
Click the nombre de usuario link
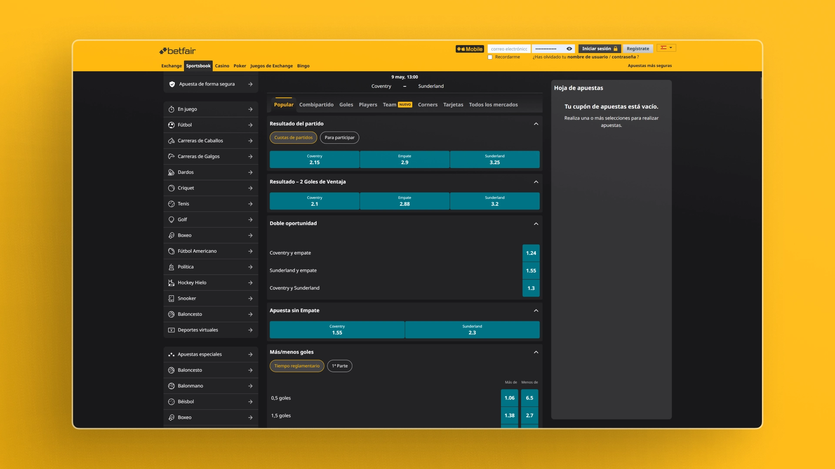click(587, 57)
